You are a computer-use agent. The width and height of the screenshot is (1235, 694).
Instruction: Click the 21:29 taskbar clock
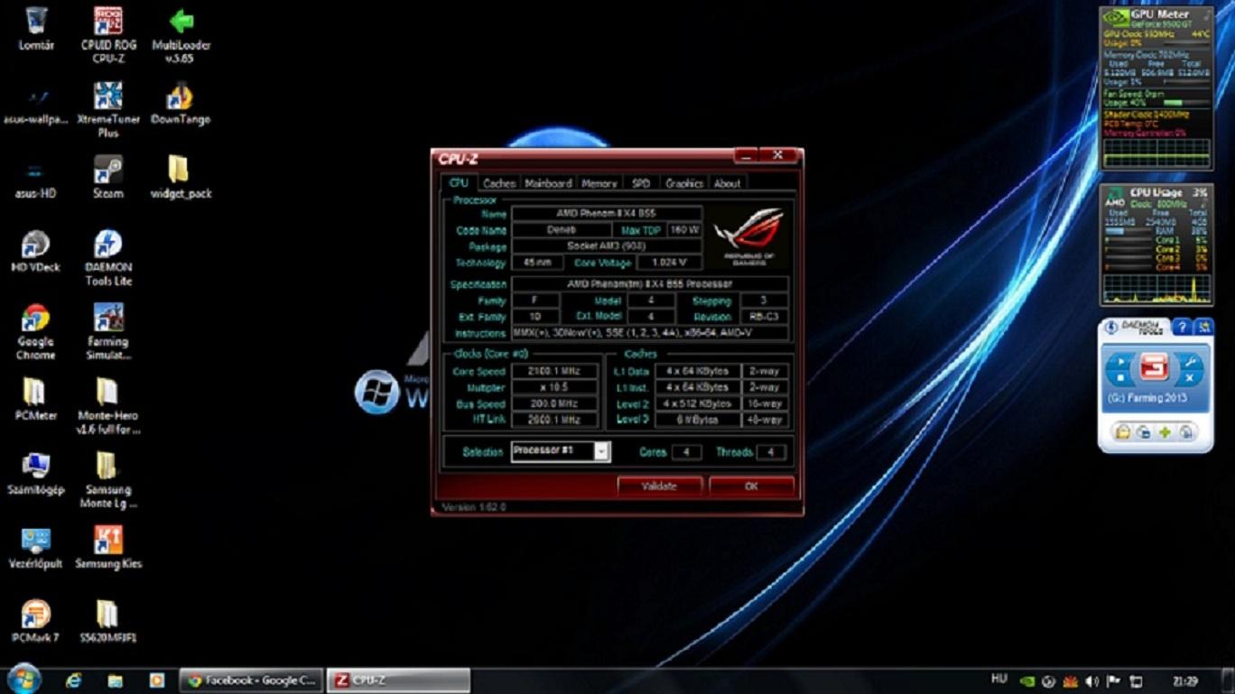click(x=1185, y=680)
